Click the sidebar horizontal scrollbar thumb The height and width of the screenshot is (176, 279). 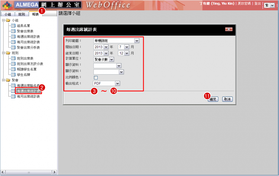pos(29,172)
